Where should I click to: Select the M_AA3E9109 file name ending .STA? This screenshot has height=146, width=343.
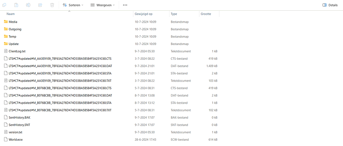pyautogui.click(x=60, y=73)
